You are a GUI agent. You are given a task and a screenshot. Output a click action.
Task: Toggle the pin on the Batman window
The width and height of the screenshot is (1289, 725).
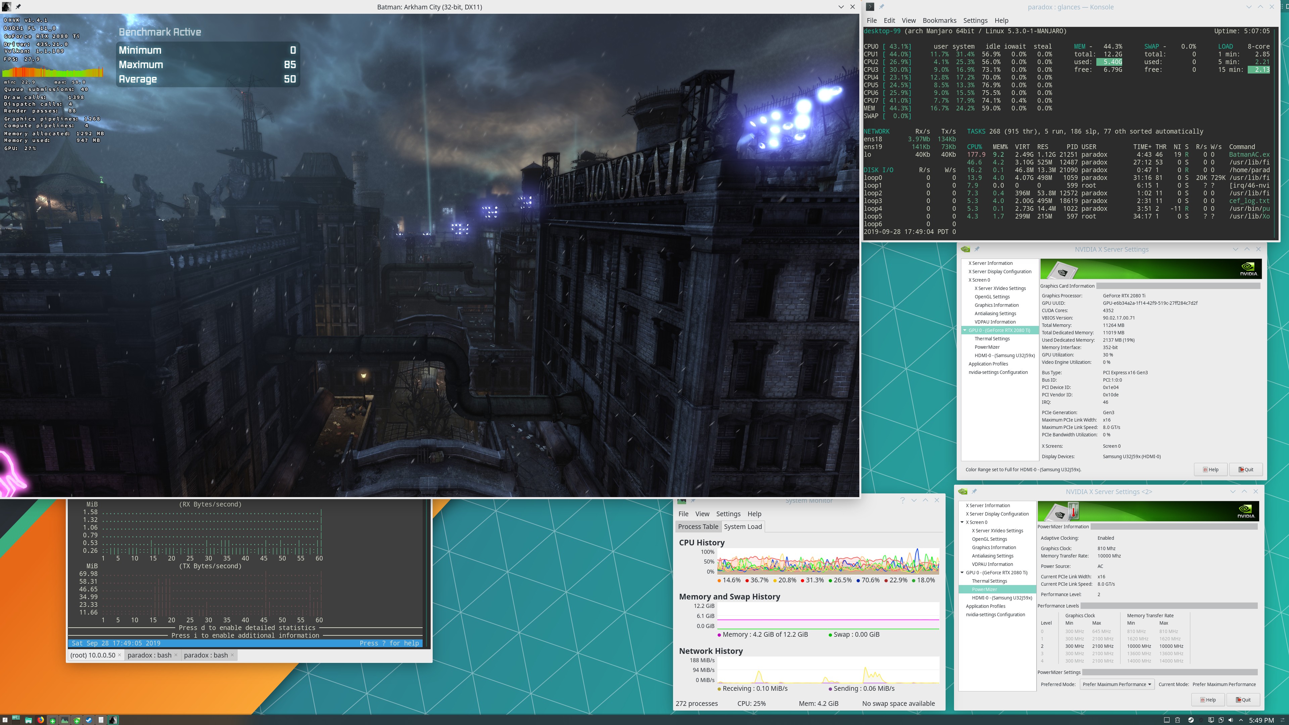(x=18, y=6)
